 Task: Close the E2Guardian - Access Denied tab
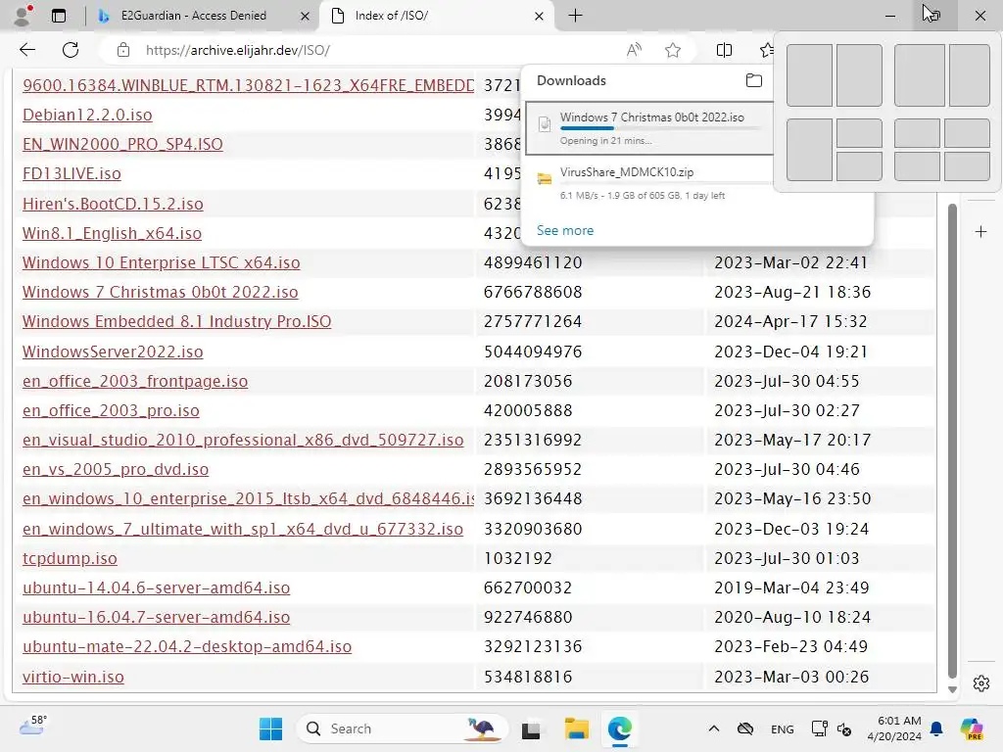pos(306,16)
